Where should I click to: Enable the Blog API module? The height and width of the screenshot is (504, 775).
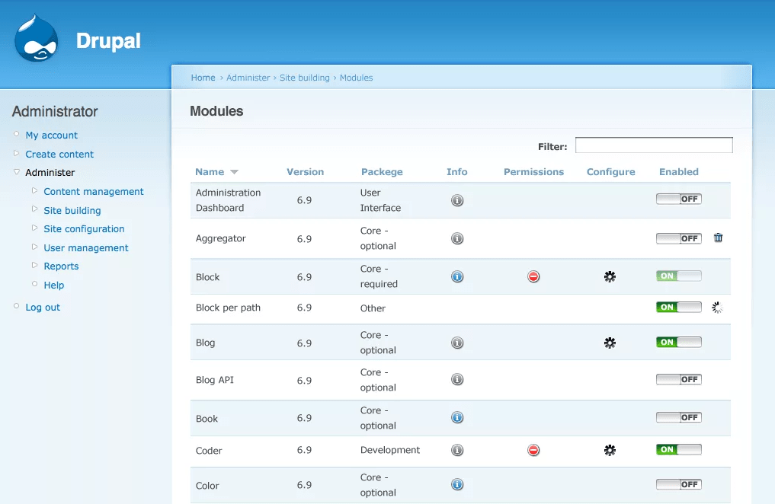pos(678,379)
